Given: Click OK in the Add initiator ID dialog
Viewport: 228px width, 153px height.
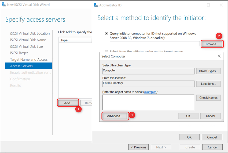Looking at the screenshot, I should [189, 137].
